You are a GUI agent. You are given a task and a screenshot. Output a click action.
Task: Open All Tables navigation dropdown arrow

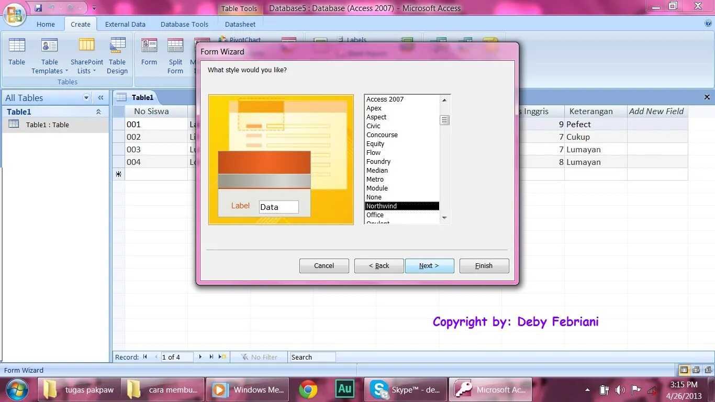(86, 98)
